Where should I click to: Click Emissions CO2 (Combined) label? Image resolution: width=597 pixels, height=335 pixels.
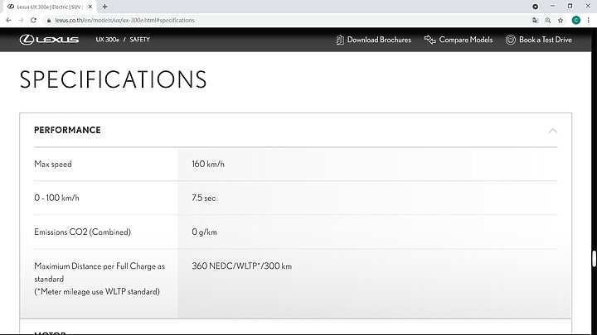[83, 232]
